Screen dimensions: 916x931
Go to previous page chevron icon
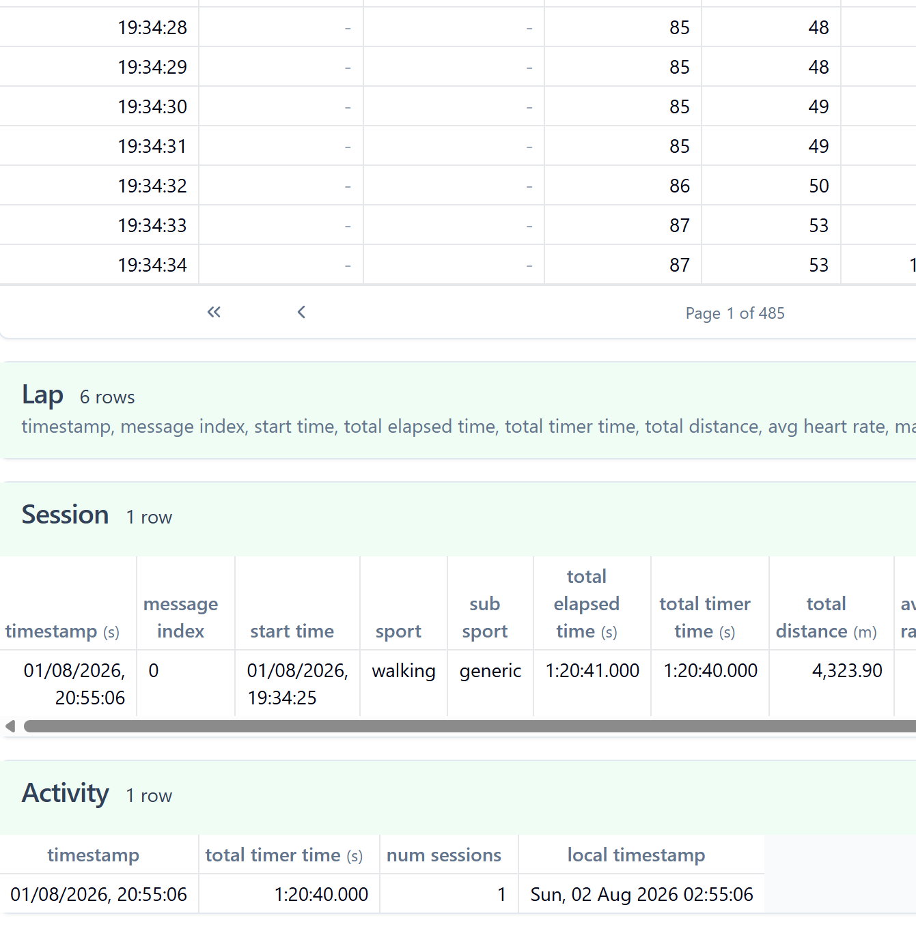point(301,313)
